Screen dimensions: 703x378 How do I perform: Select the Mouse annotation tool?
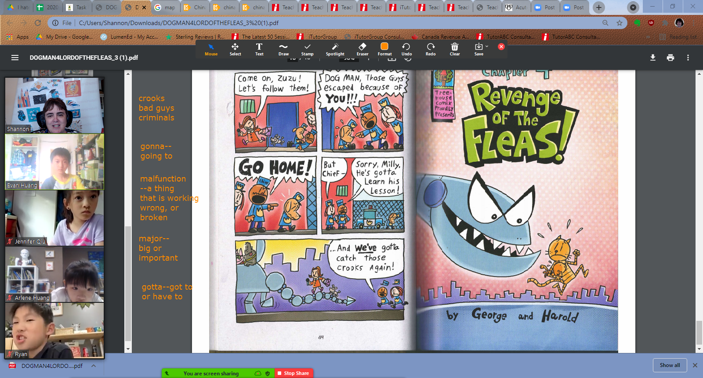(211, 49)
